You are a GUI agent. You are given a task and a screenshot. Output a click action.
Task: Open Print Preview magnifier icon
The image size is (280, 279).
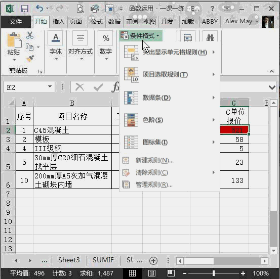80,9
